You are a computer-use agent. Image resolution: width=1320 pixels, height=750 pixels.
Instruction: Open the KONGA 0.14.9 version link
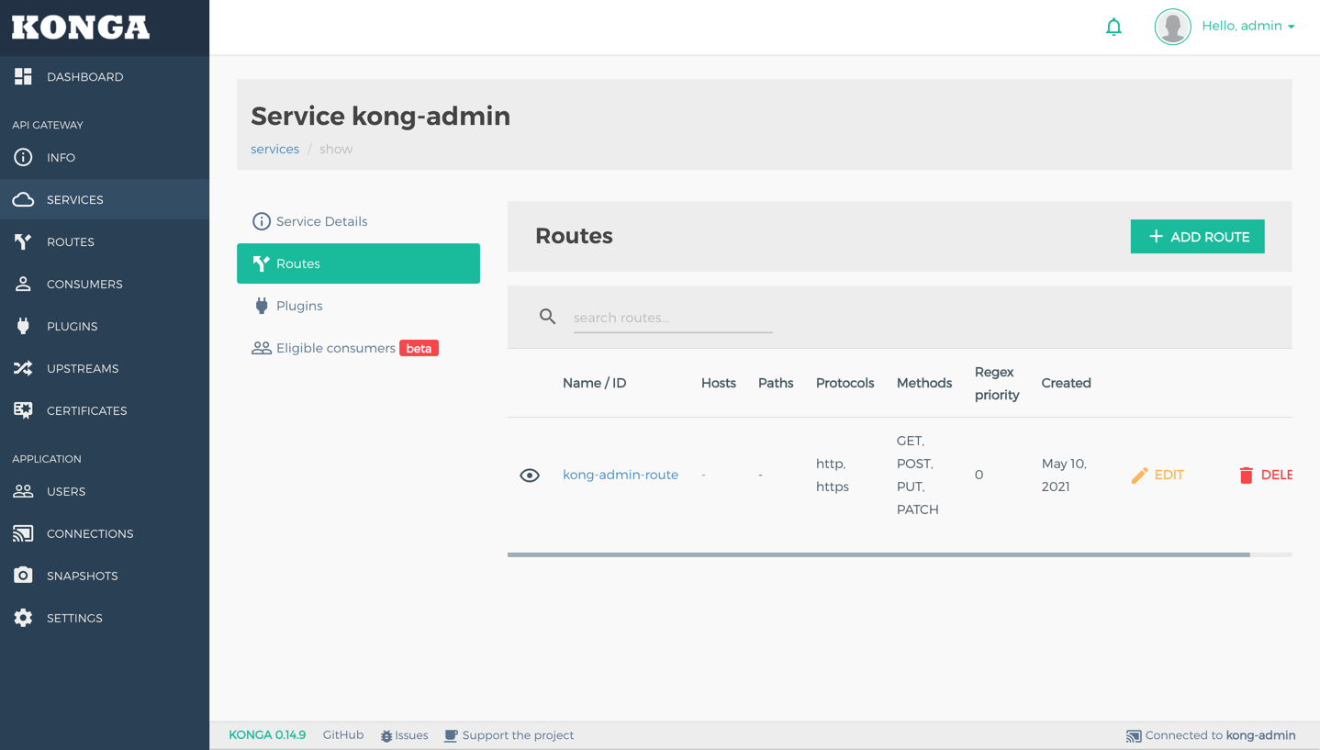tap(267, 735)
